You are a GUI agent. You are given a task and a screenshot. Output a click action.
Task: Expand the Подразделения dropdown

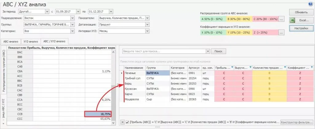tap(73, 18)
